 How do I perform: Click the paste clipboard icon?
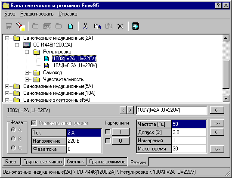click(x=109, y=26)
